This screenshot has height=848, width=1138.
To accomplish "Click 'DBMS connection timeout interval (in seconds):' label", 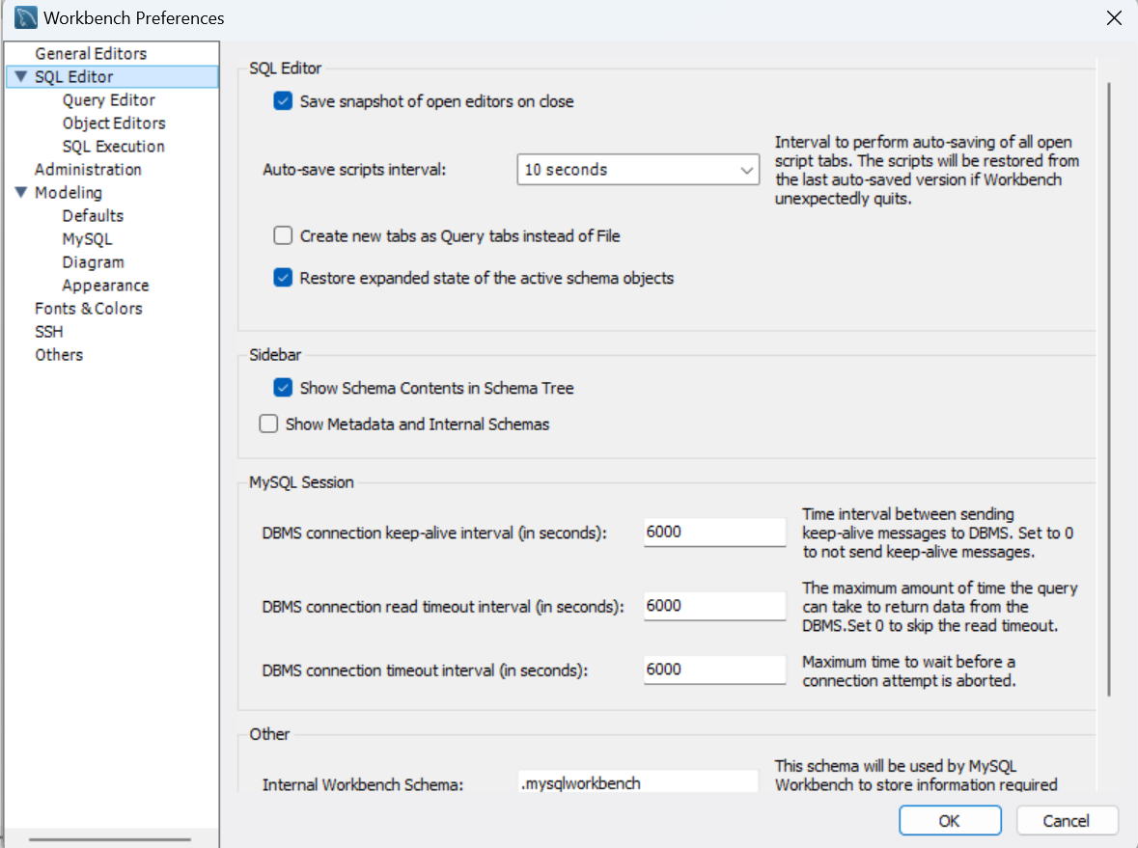I will (425, 671).
